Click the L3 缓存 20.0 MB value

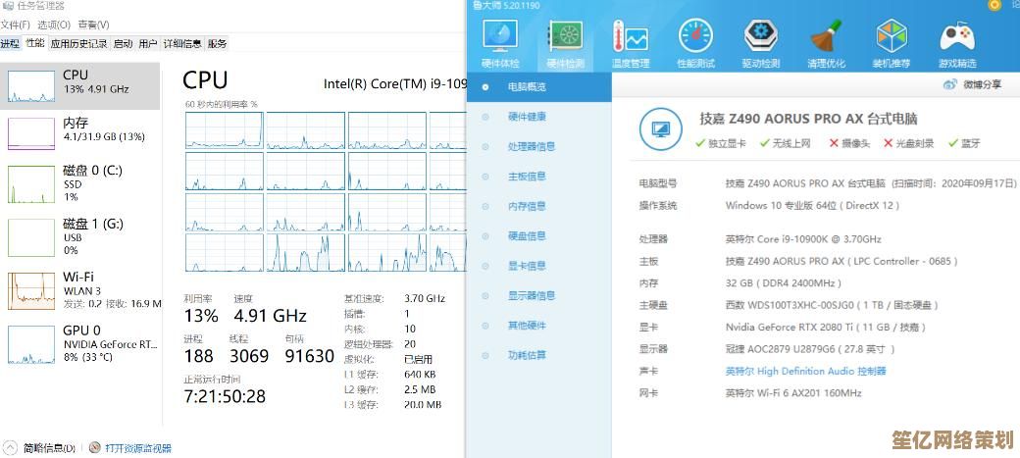422,405
